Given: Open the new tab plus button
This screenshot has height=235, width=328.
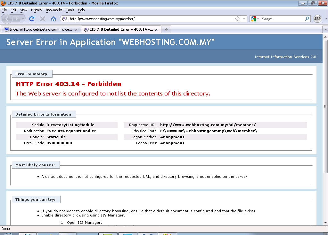Looking at the screenshot, I should coord(166,29).
